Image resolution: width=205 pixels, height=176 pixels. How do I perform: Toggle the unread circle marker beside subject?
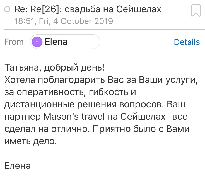[7, 9]
